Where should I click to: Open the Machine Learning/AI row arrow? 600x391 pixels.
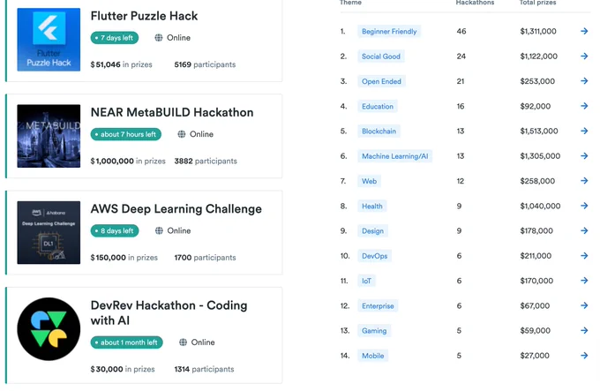pos(584,156)
